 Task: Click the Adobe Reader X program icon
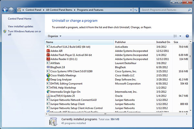coord(48,59)
